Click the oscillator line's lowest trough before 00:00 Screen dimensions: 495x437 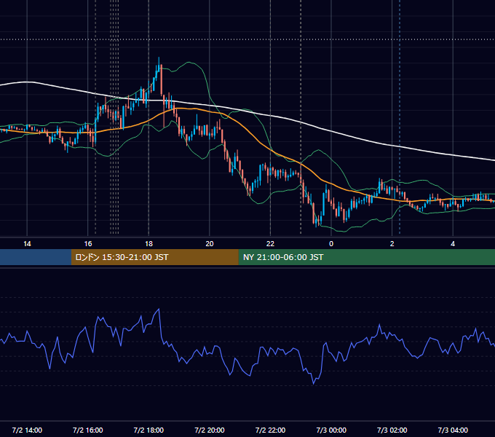click(x=314, y=384)
